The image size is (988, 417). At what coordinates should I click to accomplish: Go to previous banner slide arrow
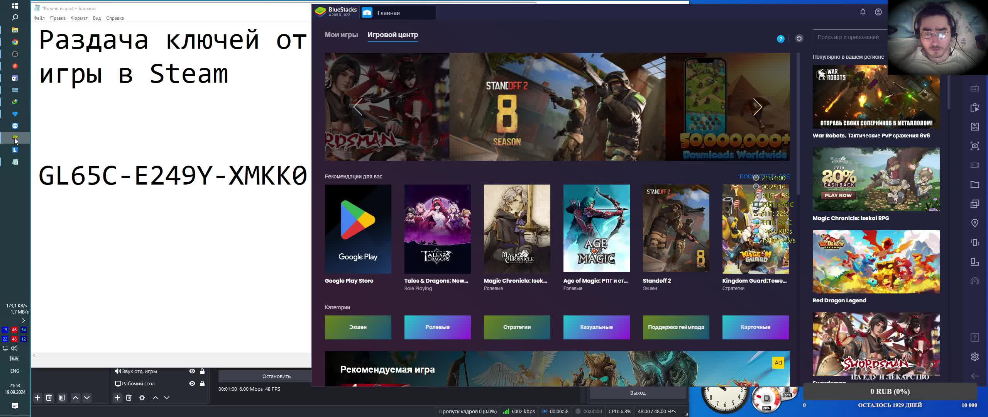coord(358,107)
